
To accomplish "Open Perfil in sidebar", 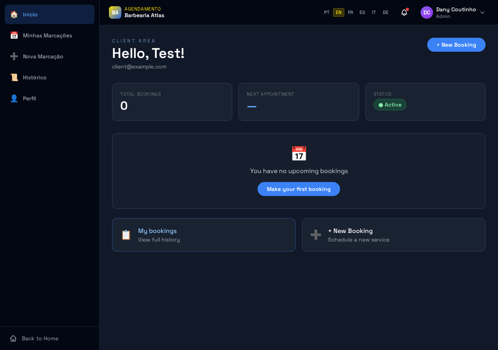I will [x=49, y=98].
